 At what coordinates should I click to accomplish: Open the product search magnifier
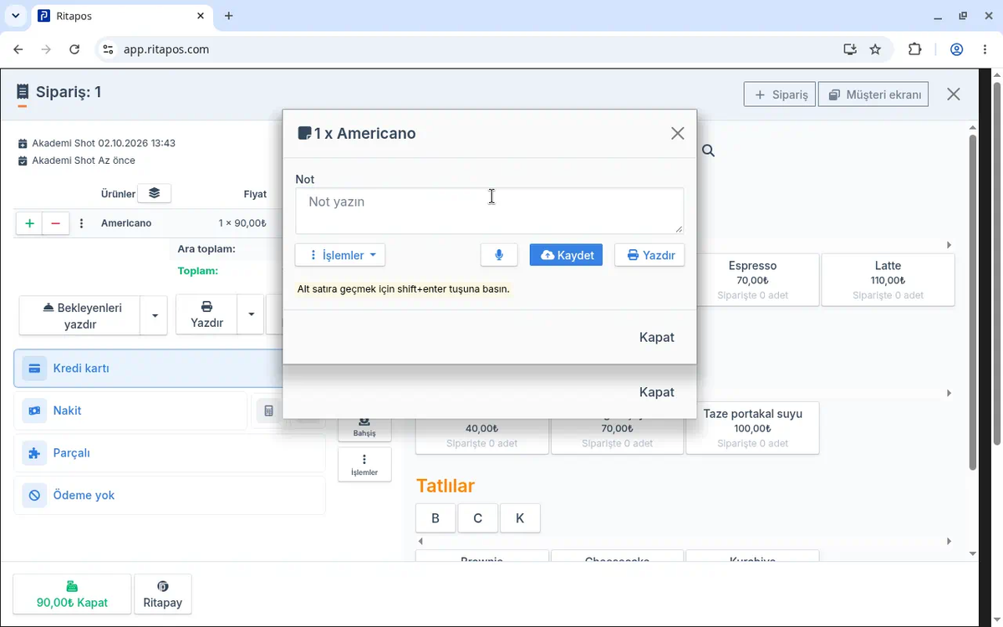click(x=708, y=150)
